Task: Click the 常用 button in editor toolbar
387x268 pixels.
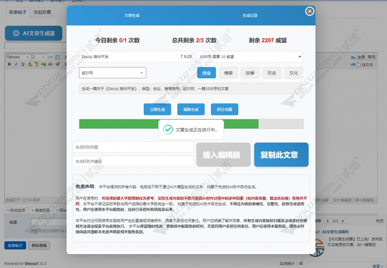Action: tap(371, 57)
